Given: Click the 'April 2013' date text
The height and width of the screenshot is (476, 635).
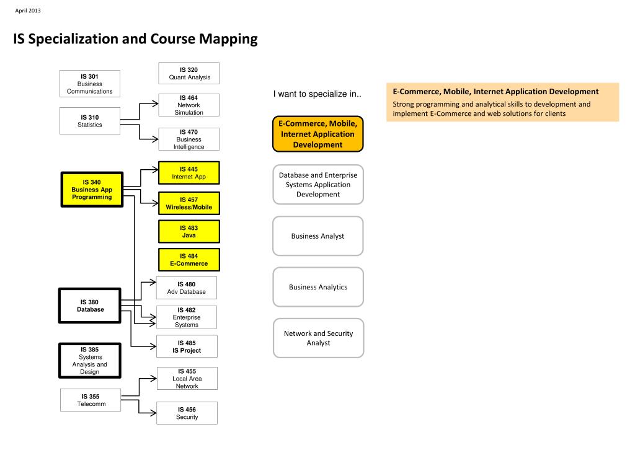Looking at the screenshot, I should [x=28, y=11].
